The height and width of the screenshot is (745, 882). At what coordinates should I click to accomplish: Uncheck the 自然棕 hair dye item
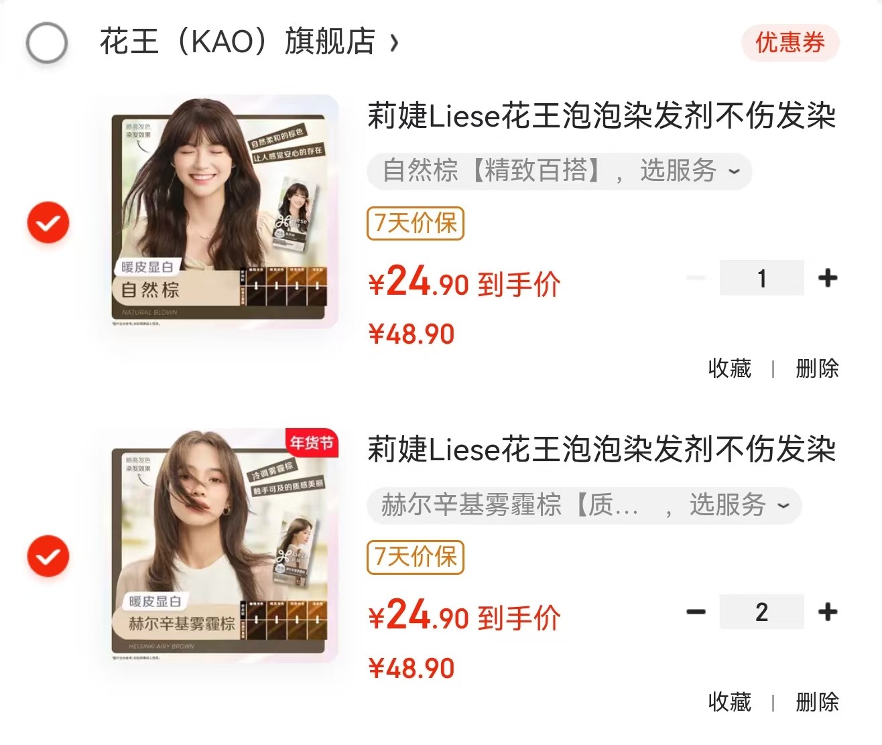(48, 222)
